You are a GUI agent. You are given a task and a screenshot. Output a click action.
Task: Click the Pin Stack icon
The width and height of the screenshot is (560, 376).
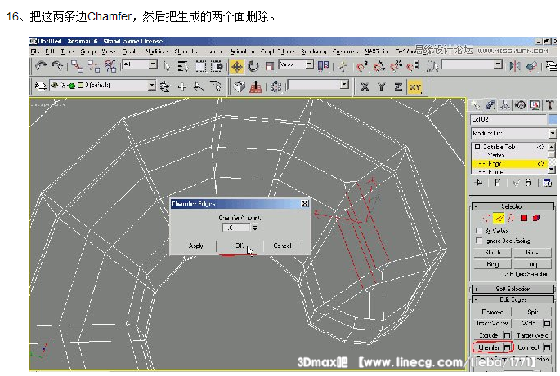pos(479,183)
